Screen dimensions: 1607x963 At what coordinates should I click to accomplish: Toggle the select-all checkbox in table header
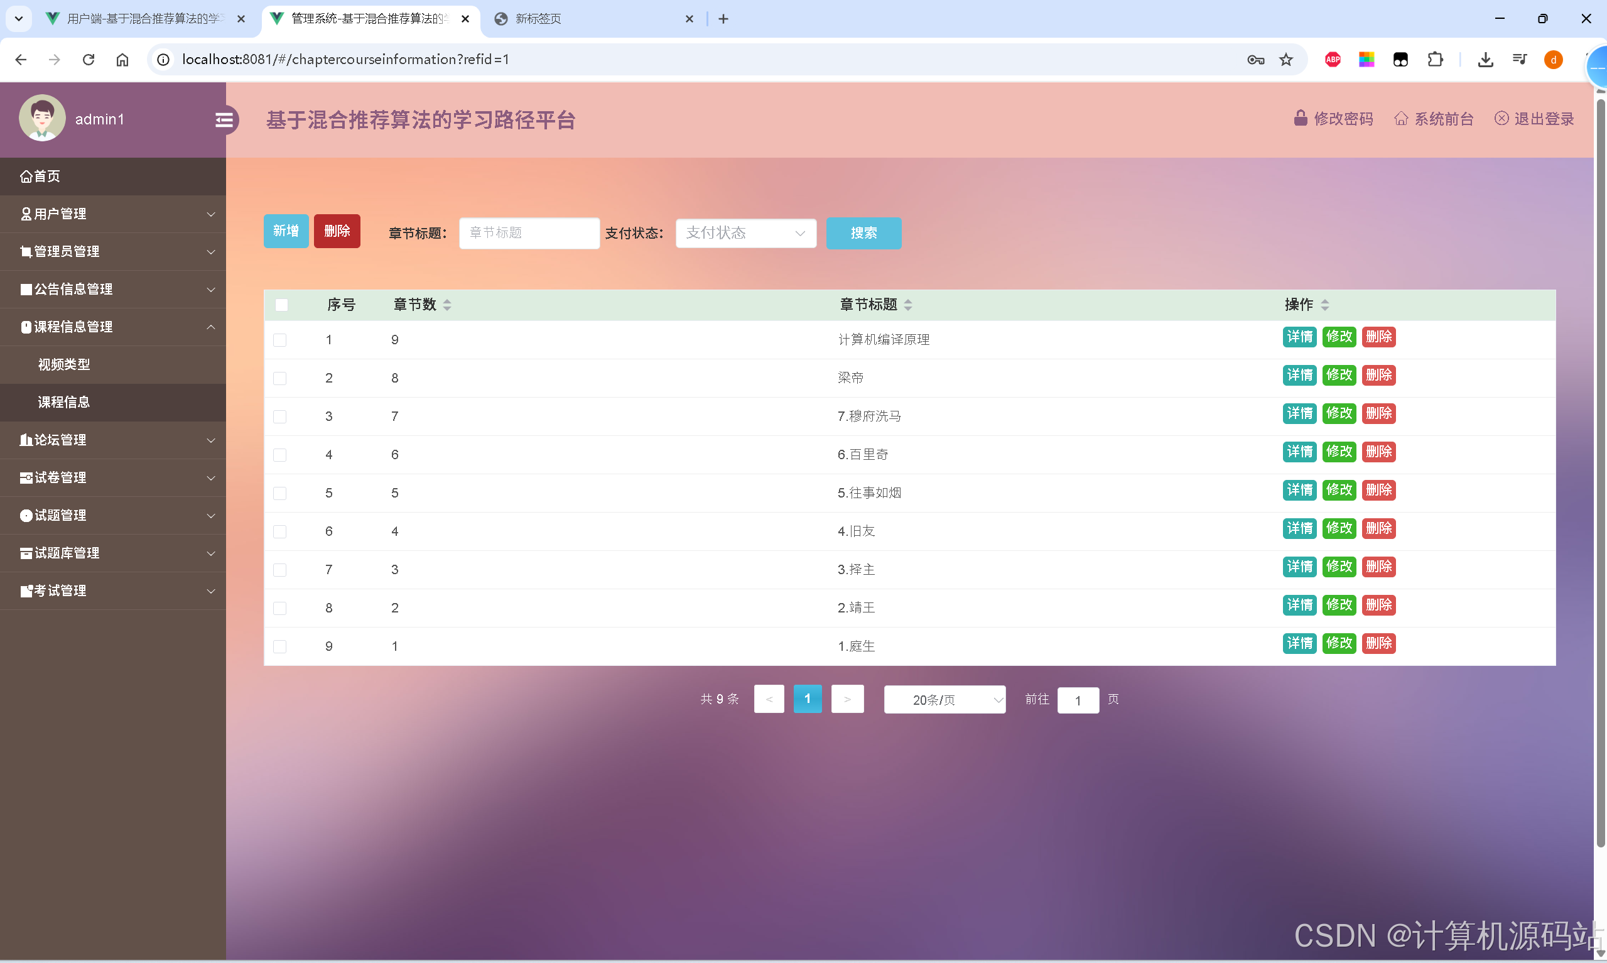tap(281, 304)
